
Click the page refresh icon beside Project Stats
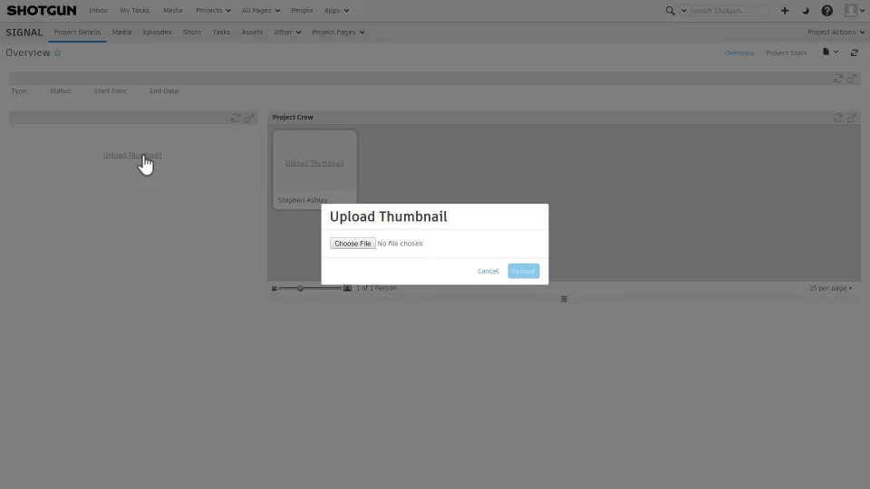pyautogui.click(x=854, y=53)
